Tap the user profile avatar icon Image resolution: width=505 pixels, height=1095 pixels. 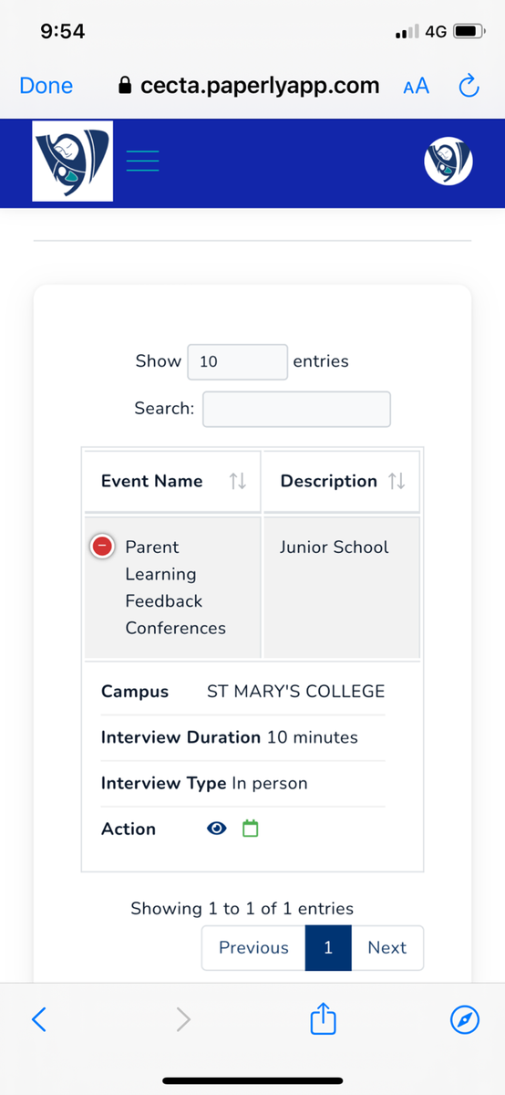pos(449,162)
